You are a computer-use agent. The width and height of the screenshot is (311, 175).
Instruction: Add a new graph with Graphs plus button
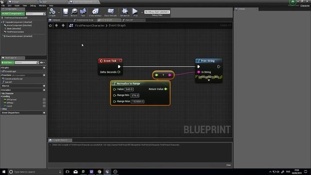(x=44, y=68)
